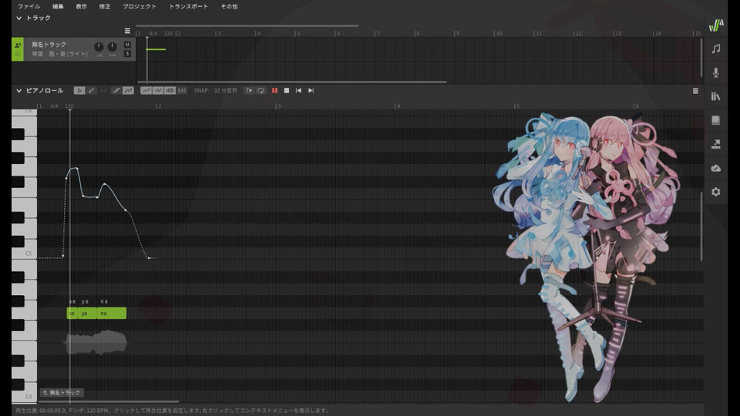Mute the 無名トラック with M button
This screenshot has width=740, height=416.
point(127,45)
